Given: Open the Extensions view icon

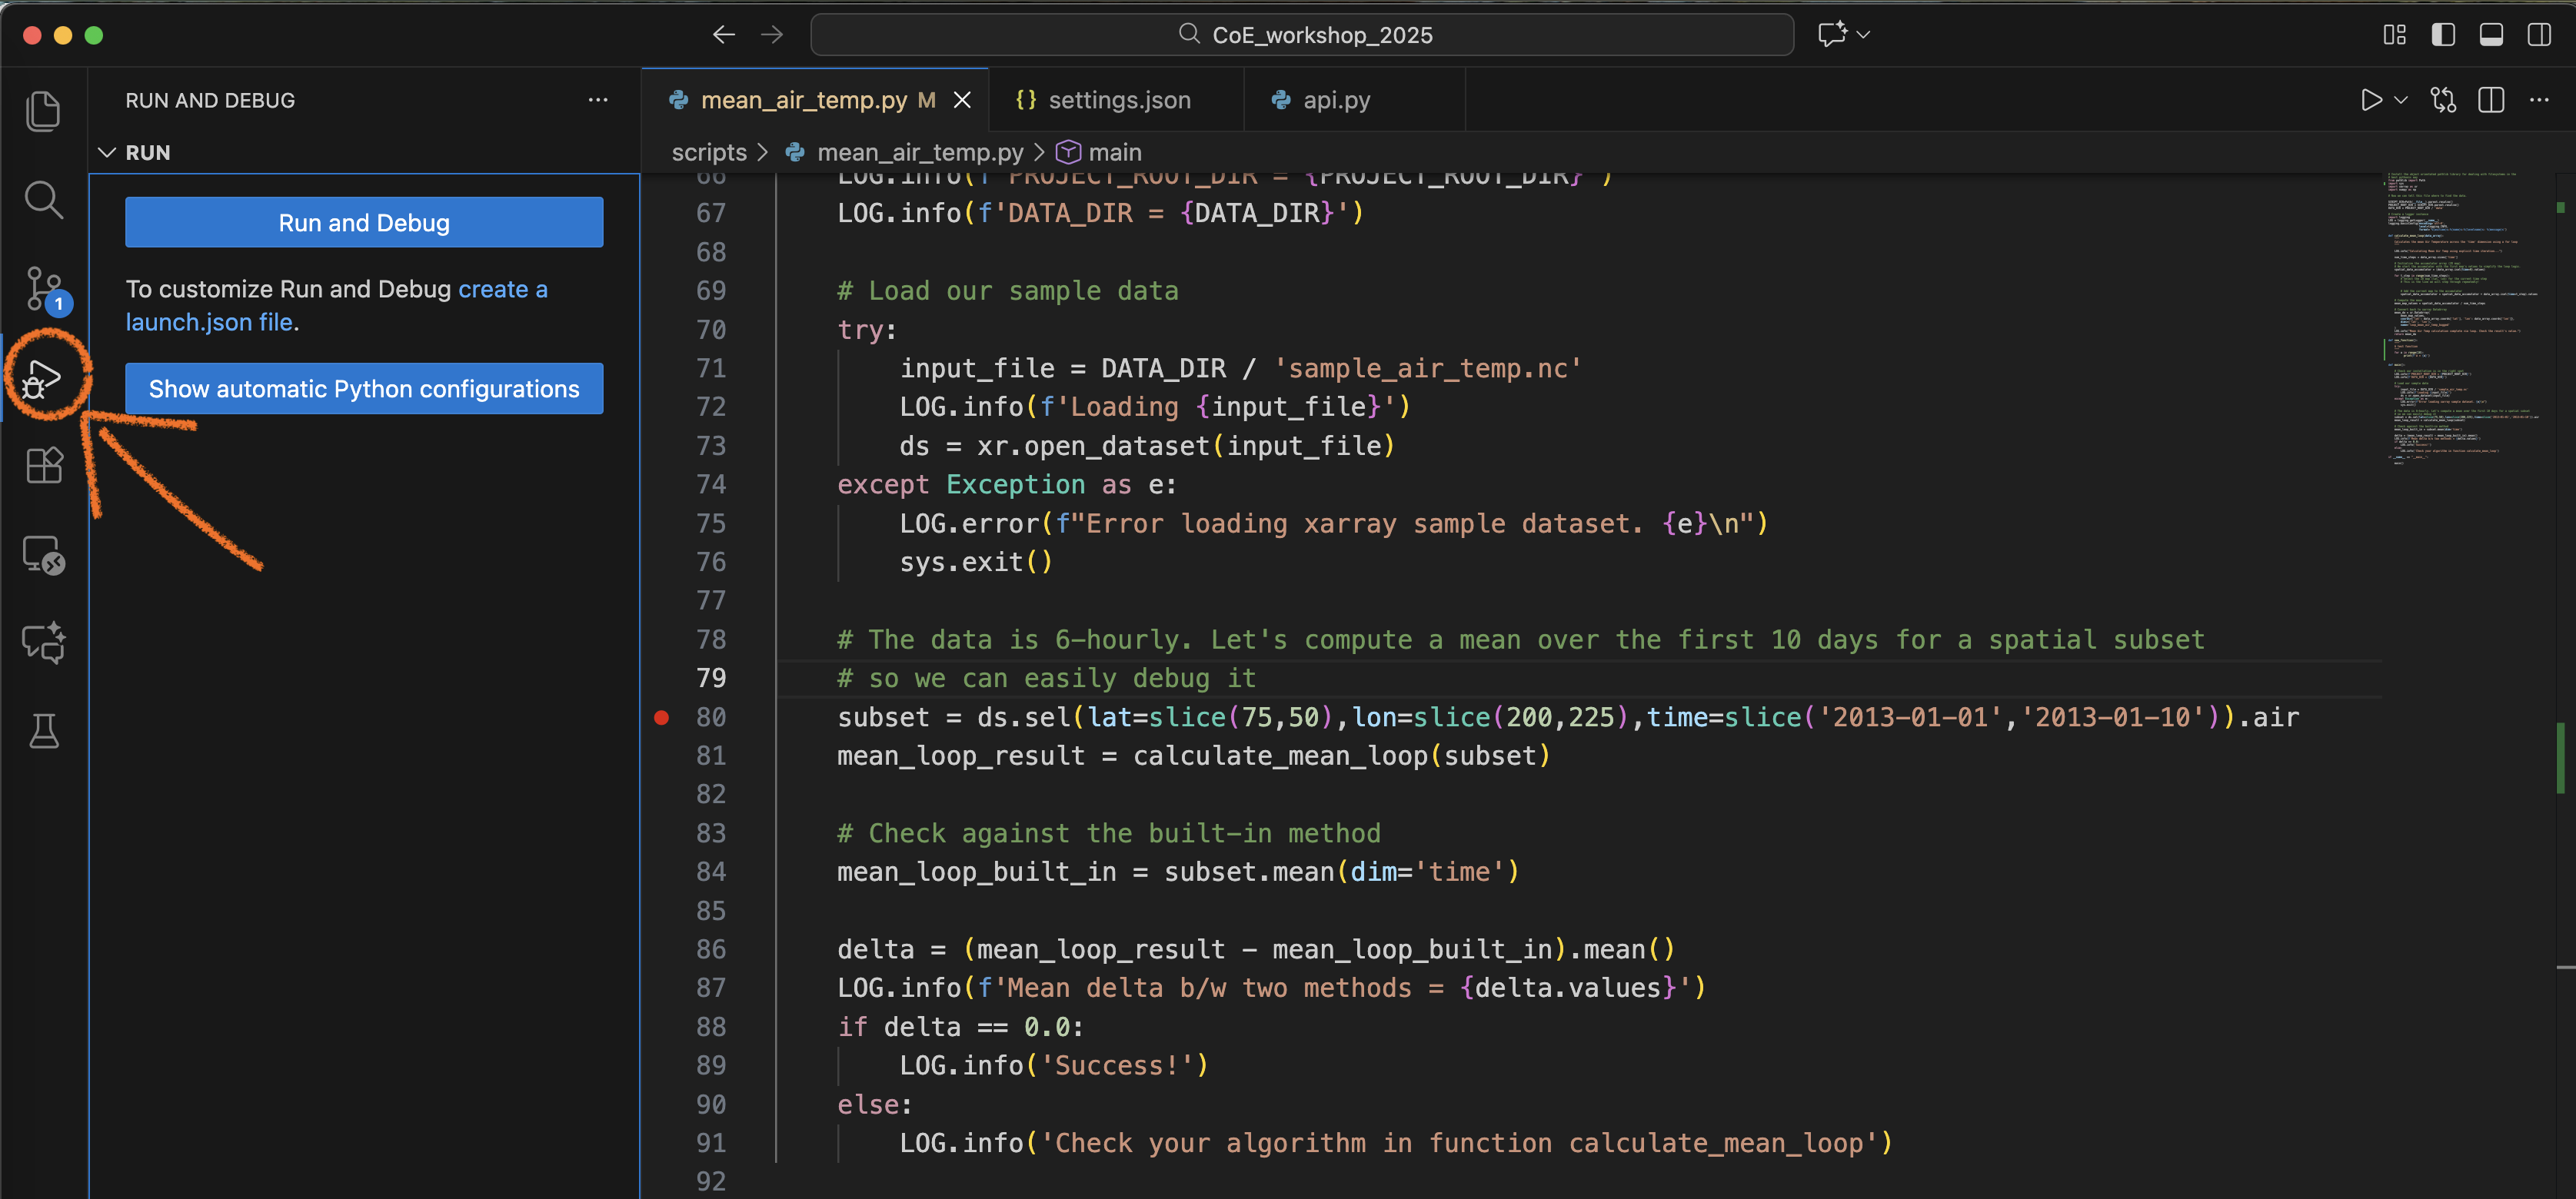Looking at the screenshot, I should coord(43,466).
